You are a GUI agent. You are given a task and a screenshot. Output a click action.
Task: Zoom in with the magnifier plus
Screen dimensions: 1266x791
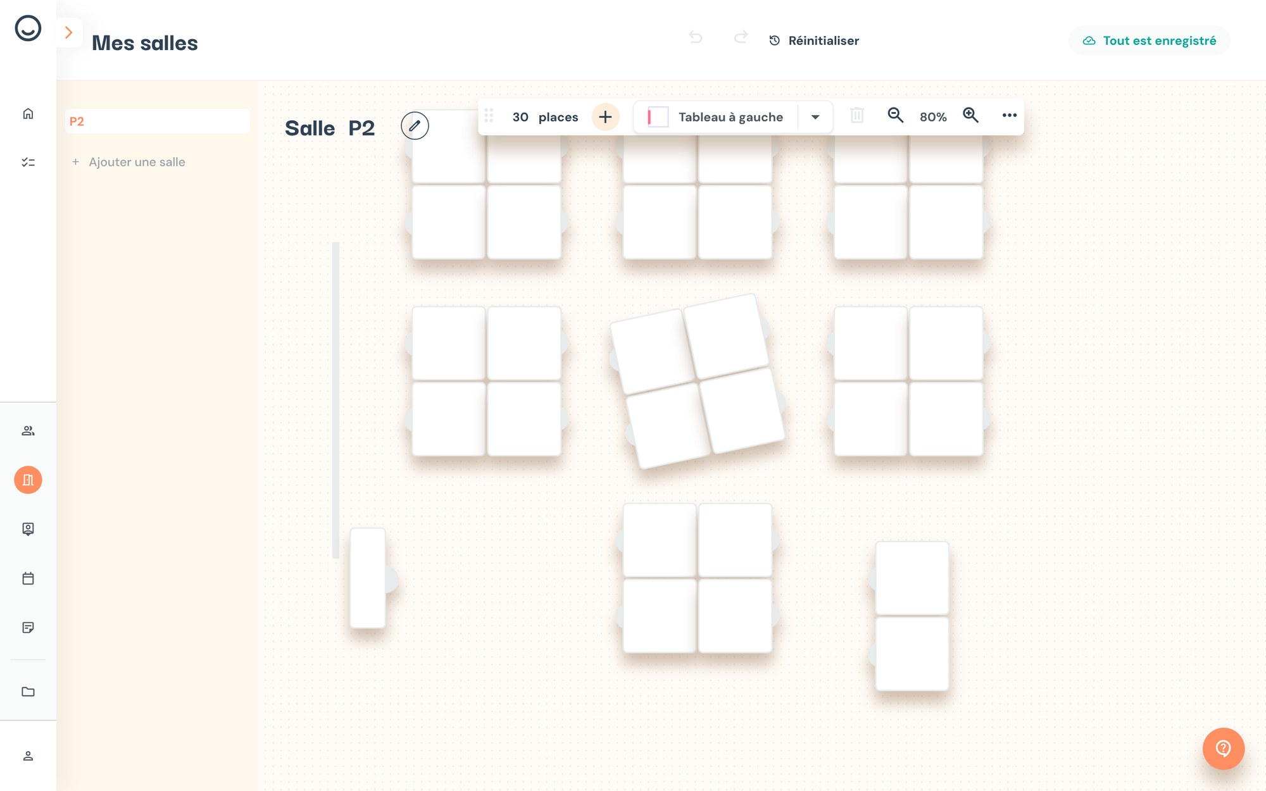(x=970, y=115)
